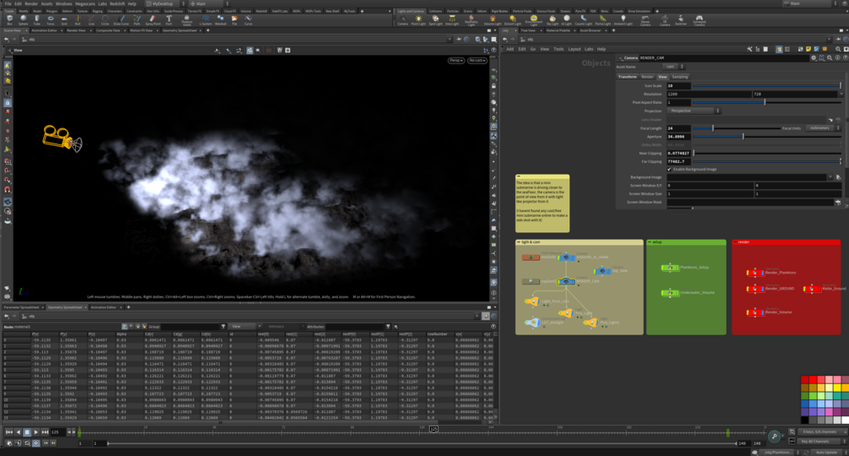Switch to the Geometry Spreadsheet tab
849x456 pixels.
tap(65, 307)
